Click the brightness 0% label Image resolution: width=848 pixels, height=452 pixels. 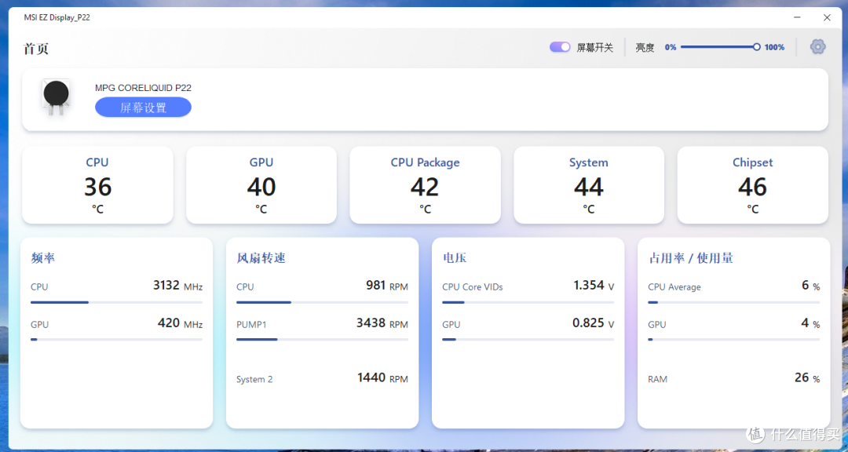pyautogui.click(x=671, y=47)
